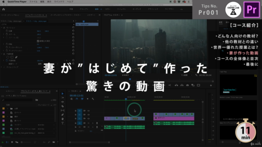Click the Lift button in Program monitor

176,85
